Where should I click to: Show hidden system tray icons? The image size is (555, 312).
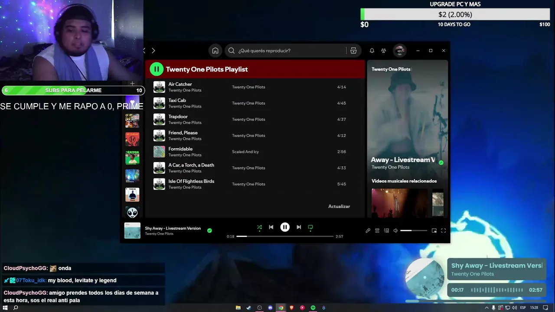[x=486, y=308]
